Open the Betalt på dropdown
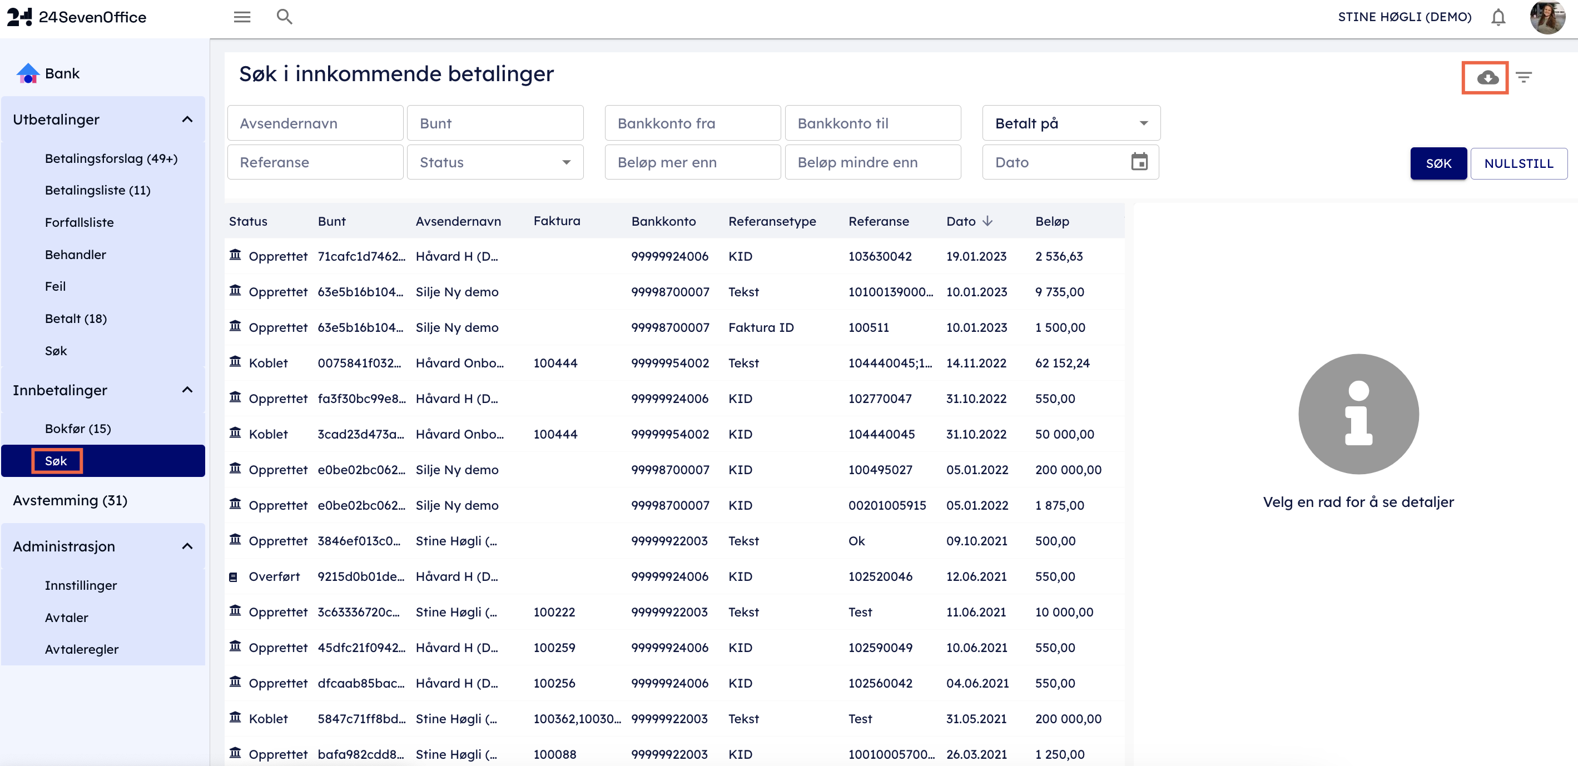Image resolution: width=1578 pixels, height=766 pixels. click(1071, 123)
